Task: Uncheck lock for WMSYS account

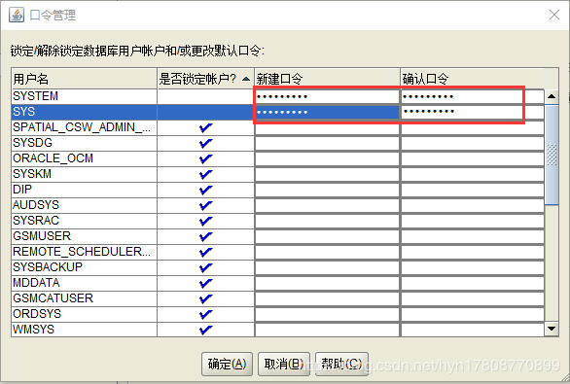Action: pyautogui.click(x=206, y=330)
